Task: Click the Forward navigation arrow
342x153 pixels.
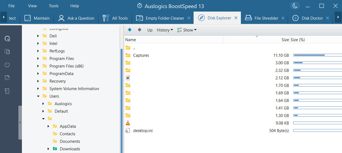Action: (x=140, y=30)
